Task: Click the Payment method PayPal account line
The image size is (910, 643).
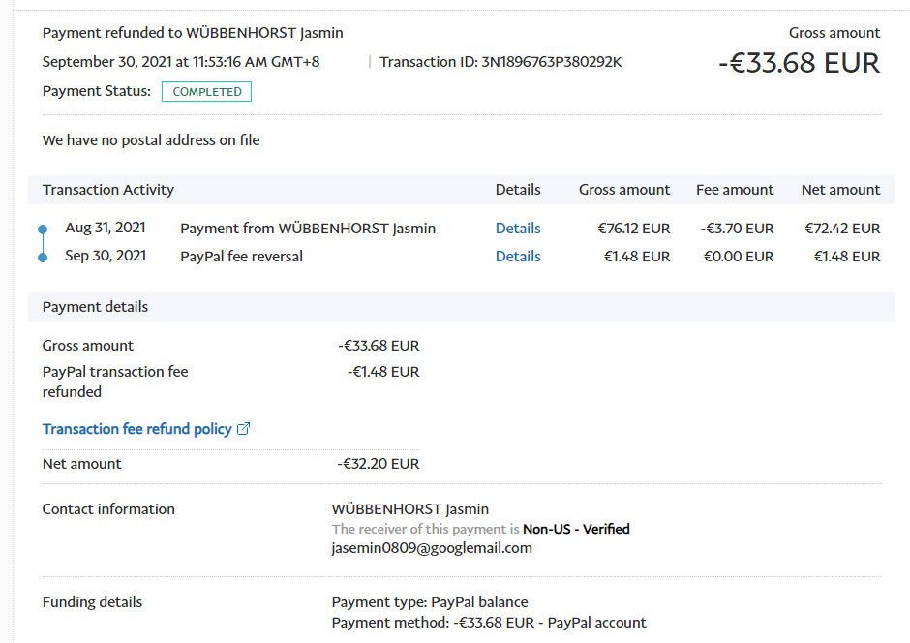Action: tap(489, 623)
